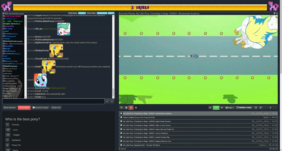Screen dimensions: 282x151
Task: Collapse the connected users list
Action: tap(4, 13)
